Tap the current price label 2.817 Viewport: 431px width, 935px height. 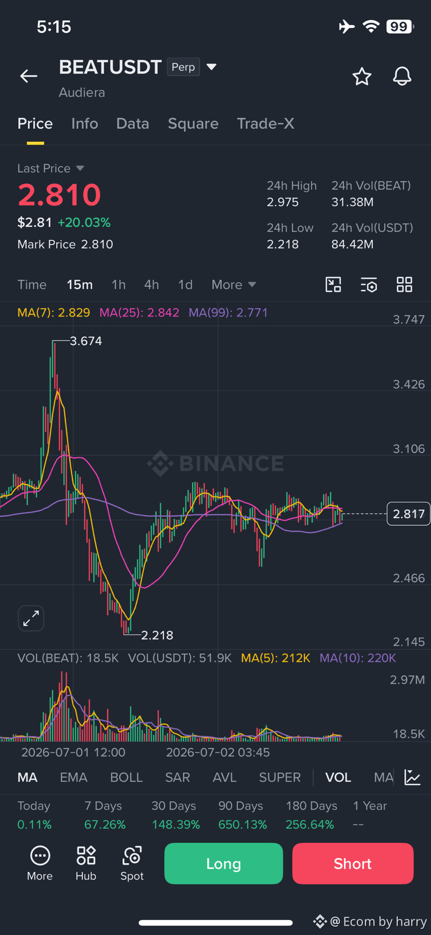pos(409,514)
